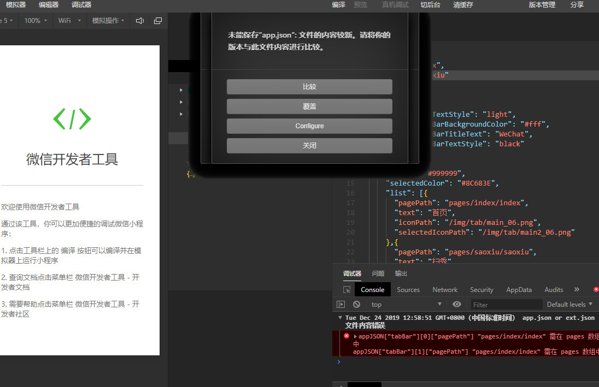The image size is (599, 387).
Task: Click the "WeChat" title text value
Action: click(513, 134)
